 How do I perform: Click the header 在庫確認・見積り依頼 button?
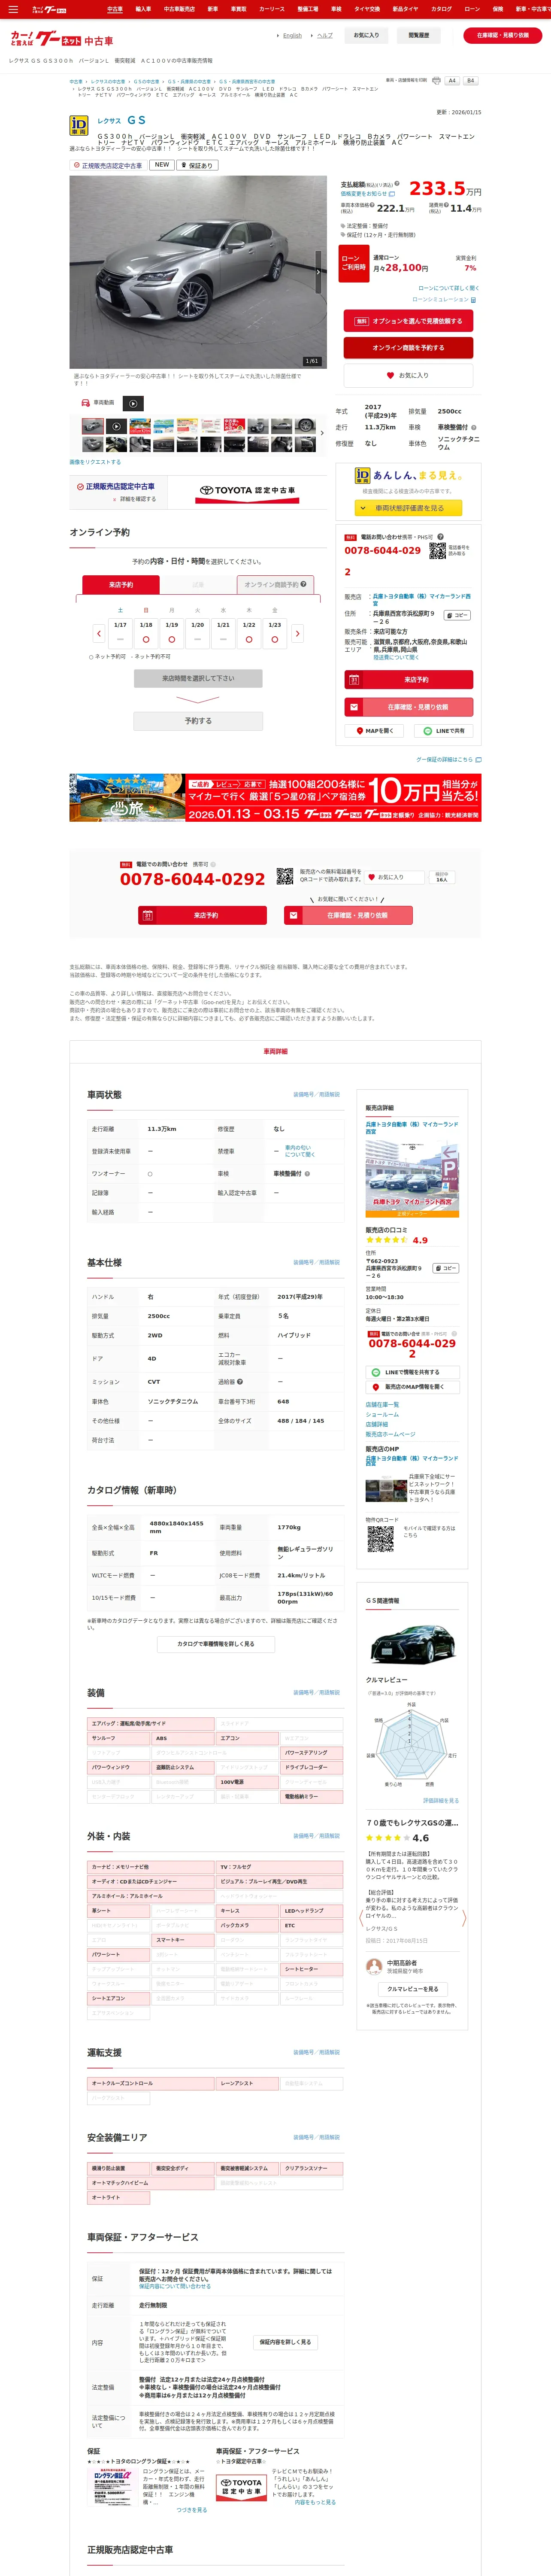click(x=503, y=35)
